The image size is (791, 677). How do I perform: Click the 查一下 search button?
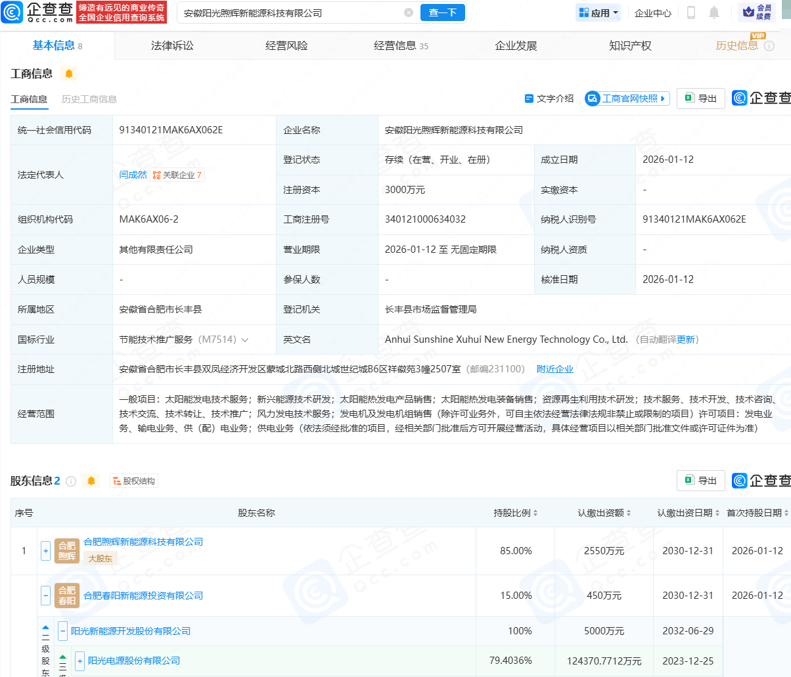pos(442,12)
